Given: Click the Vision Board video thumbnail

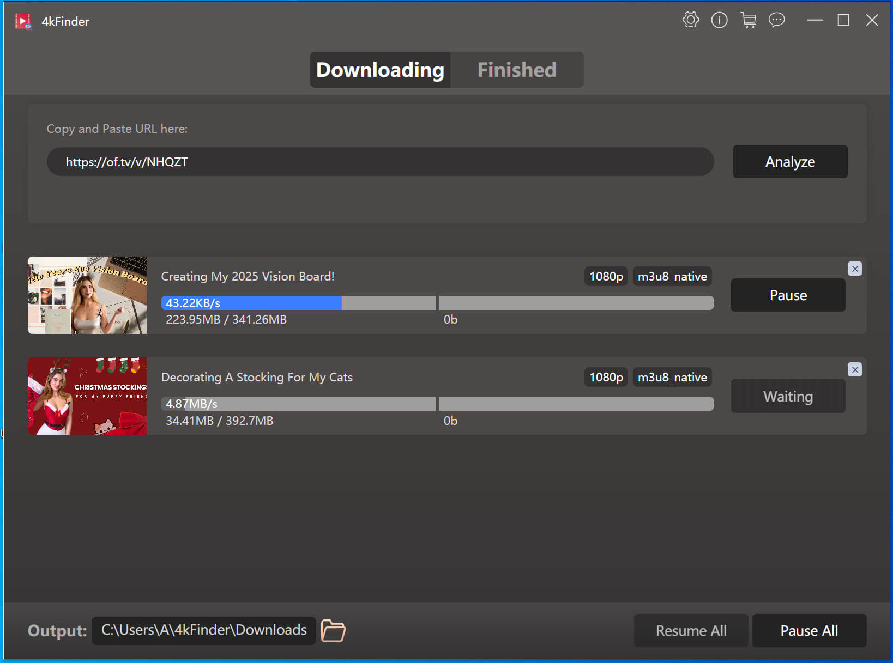Looking at the screenshot, I should coord(87,295).
